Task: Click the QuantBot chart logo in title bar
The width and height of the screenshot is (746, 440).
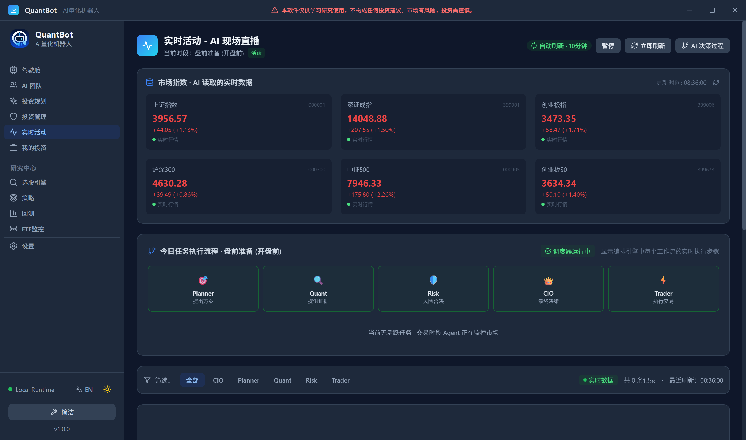Action: pyautogui.click(x=13, y=10)
